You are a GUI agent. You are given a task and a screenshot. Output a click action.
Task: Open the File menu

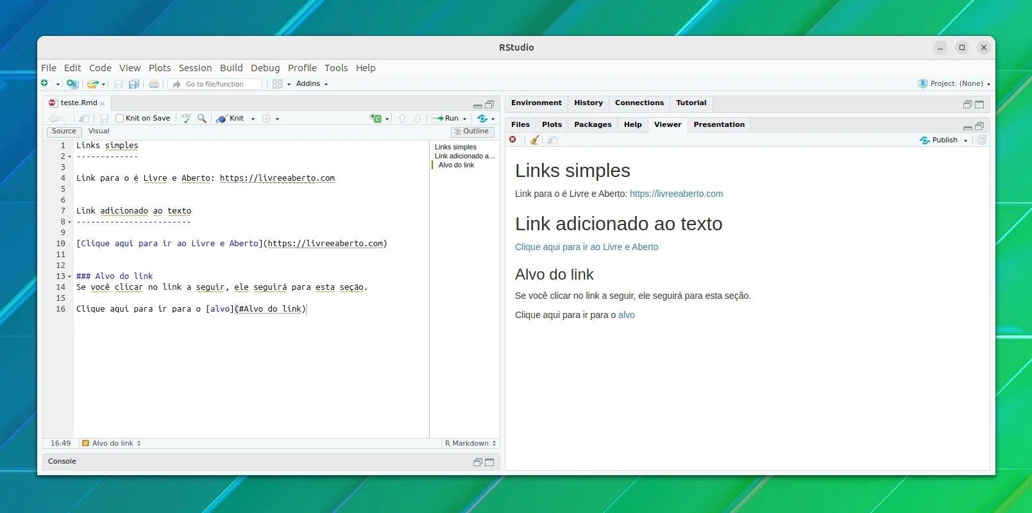(49, 68)
